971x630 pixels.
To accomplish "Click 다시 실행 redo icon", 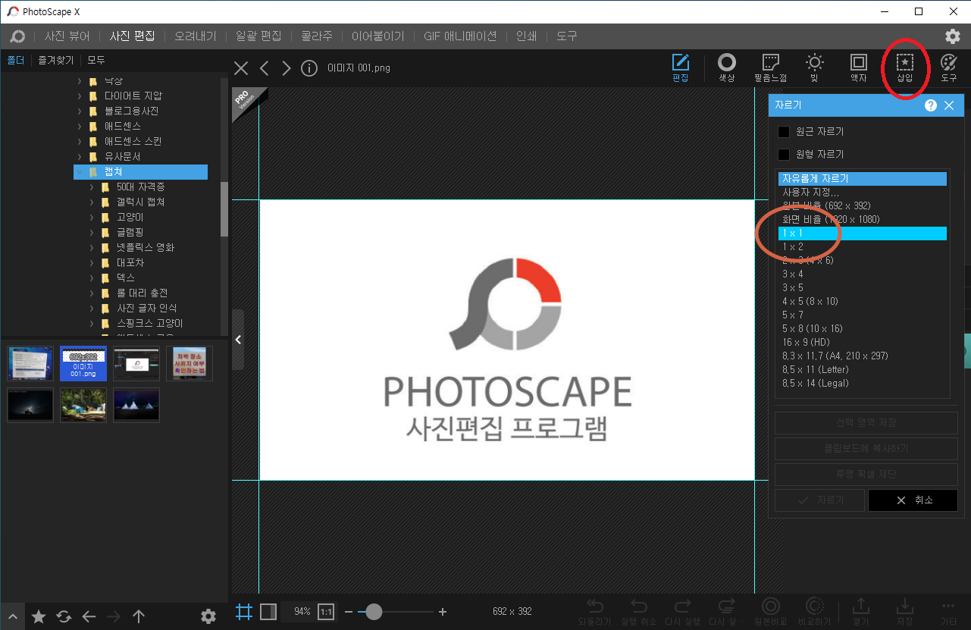I will click(x=683, y=612).
